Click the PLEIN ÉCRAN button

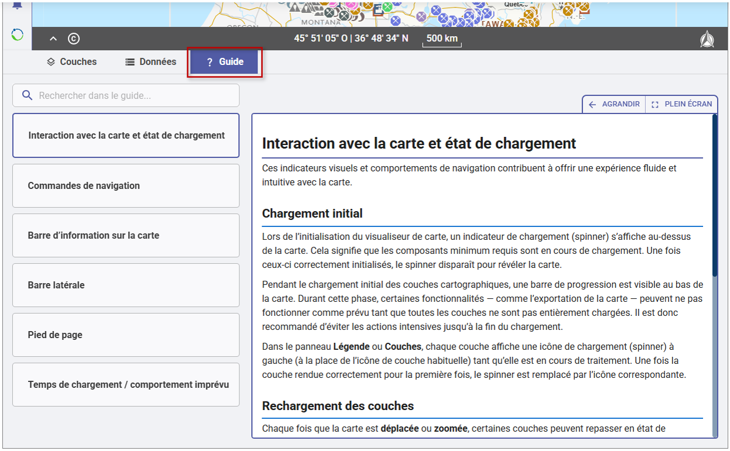pyautogui.click(x=681, y=104)
